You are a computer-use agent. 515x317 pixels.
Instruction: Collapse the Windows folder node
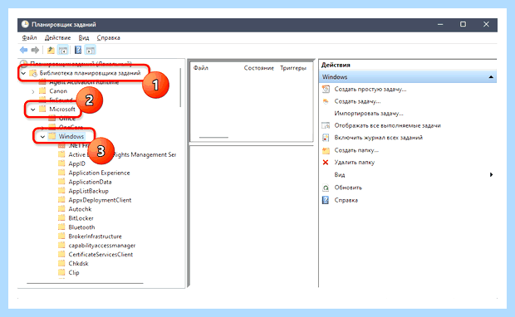pyautogui.click(x=42, y=137)
